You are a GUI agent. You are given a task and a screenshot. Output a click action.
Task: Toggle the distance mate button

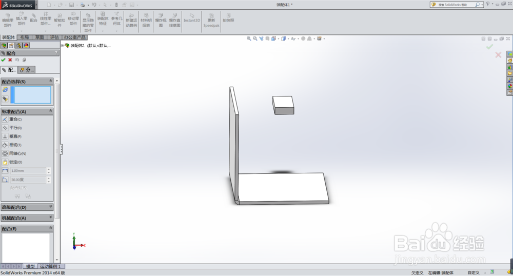click(x=5, y=171)
